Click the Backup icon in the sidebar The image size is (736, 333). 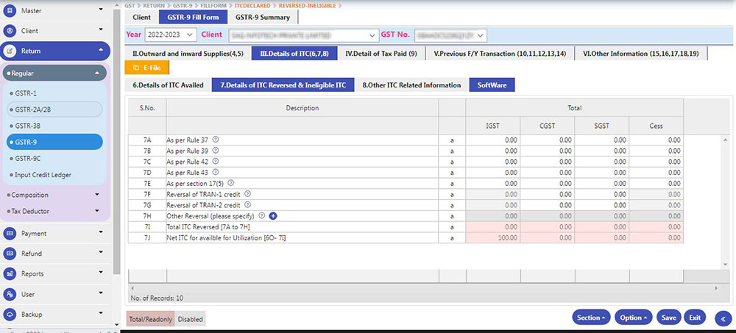pos(10,314)
